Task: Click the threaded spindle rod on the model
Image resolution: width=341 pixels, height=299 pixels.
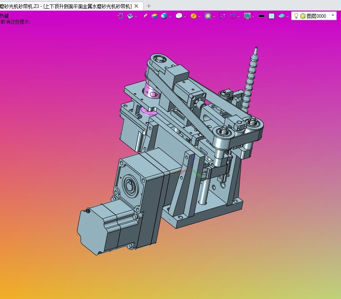Action: pyautogui.click(x=250, y=79)
